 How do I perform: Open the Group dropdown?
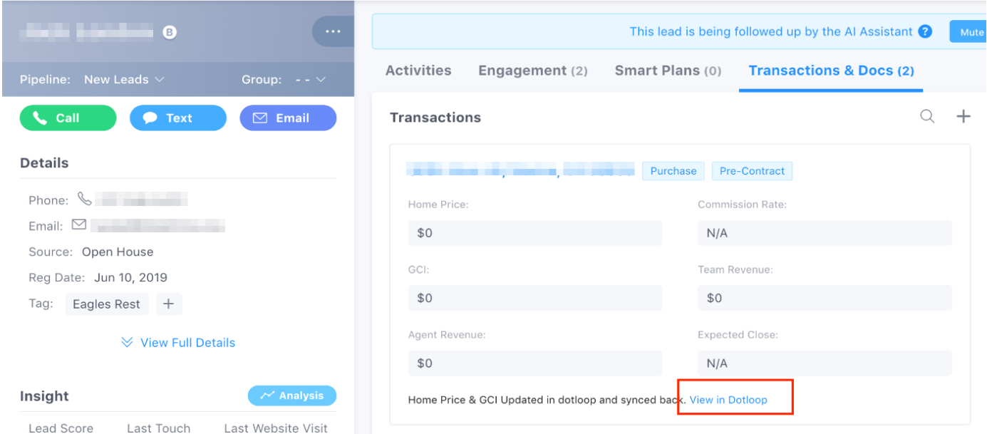click(311, 79)
